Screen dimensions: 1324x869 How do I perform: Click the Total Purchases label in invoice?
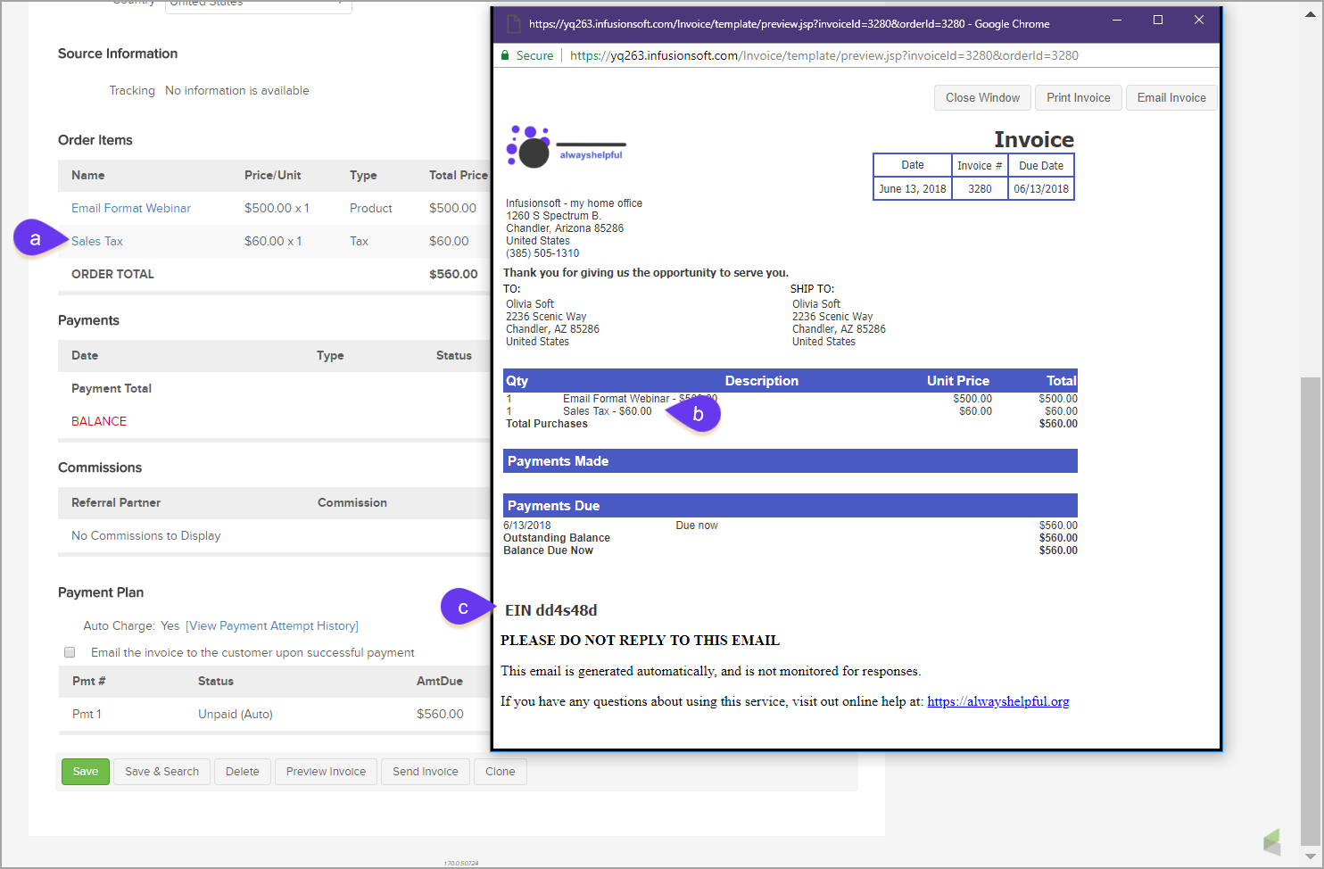pyautogui.click(x=547, y=424)
